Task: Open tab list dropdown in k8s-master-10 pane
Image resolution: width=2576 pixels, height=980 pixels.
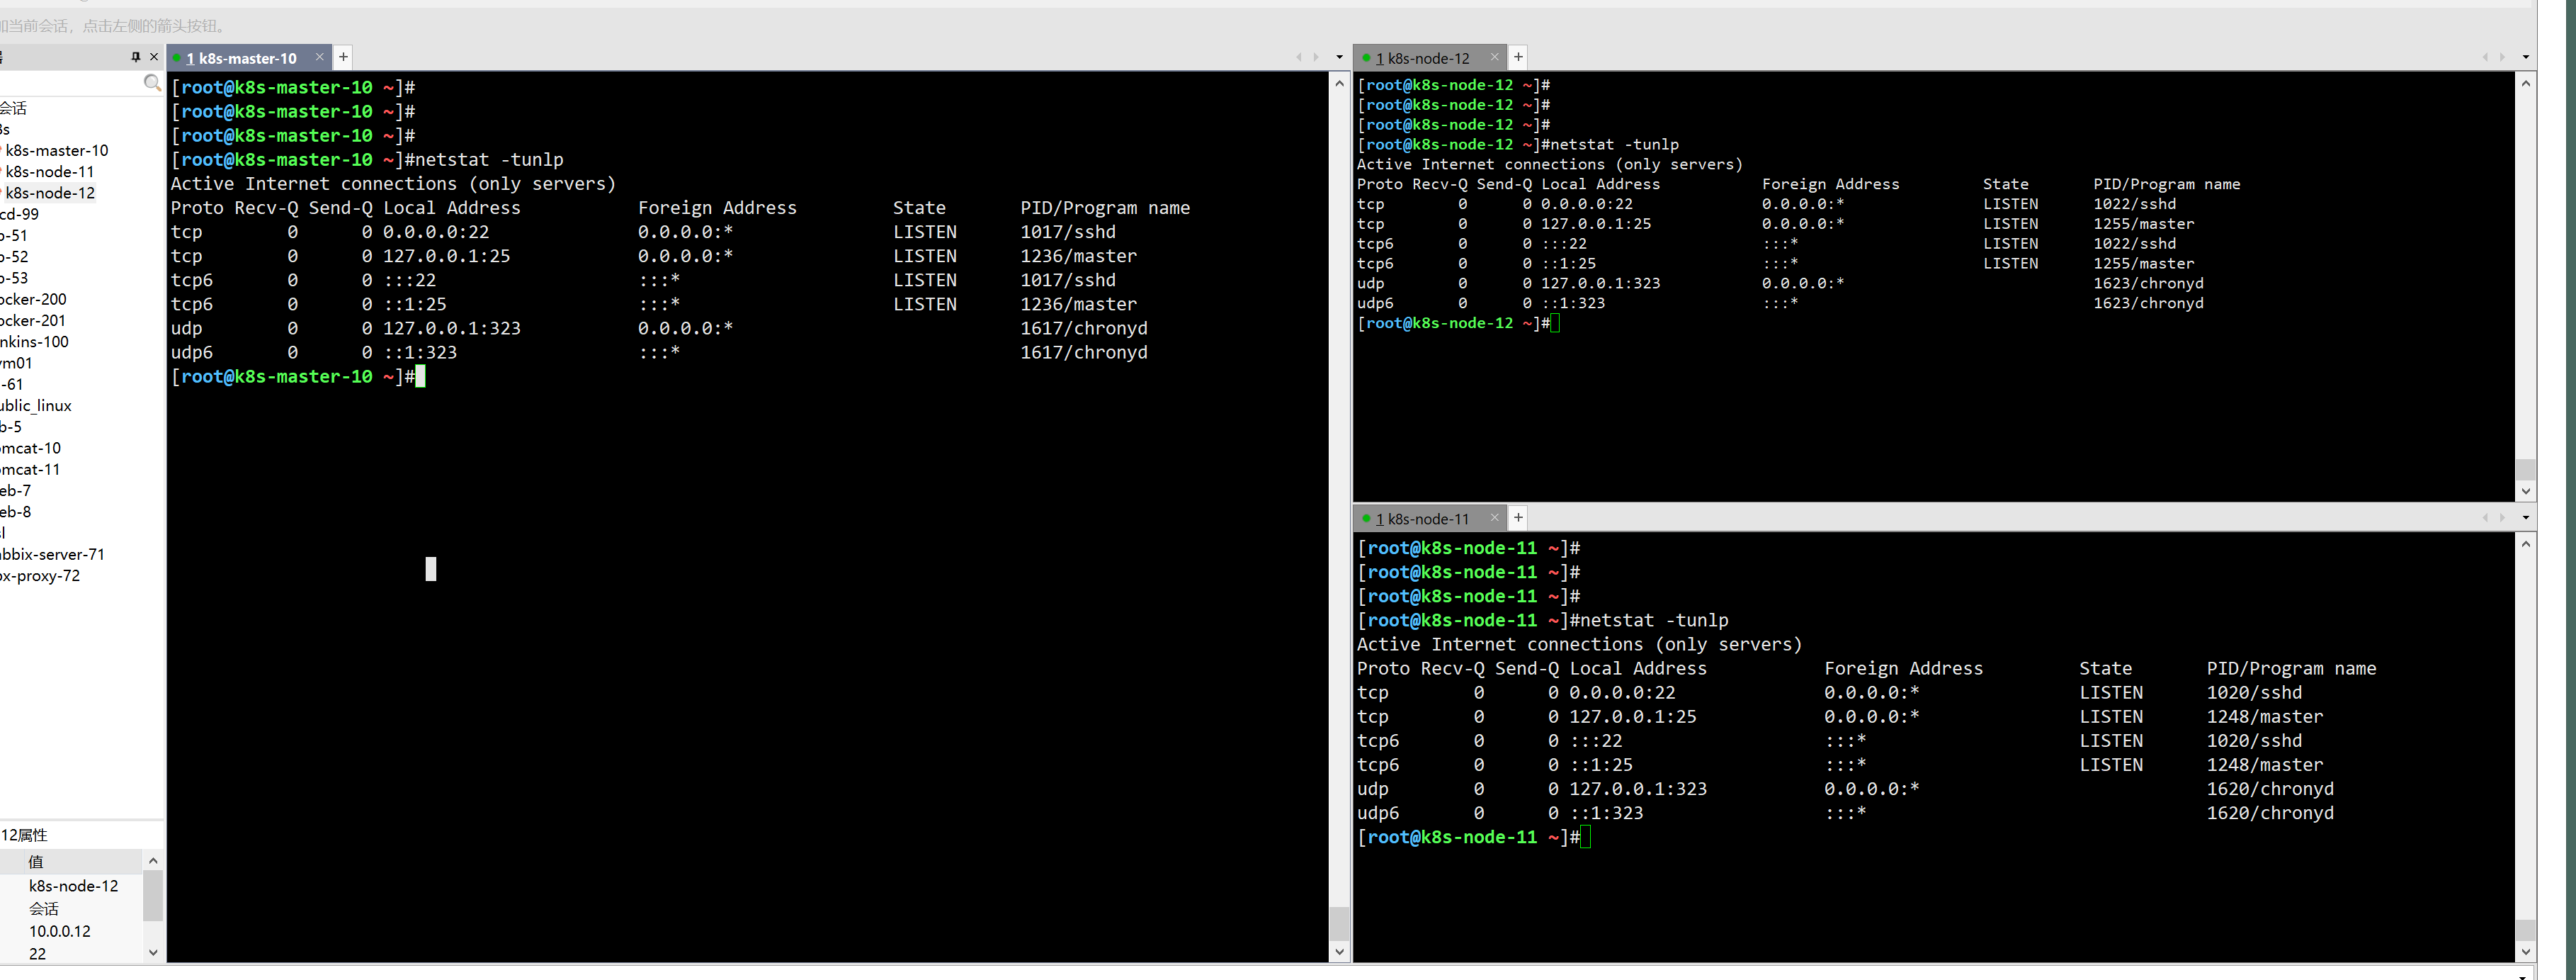Action: click(1340, 57)
